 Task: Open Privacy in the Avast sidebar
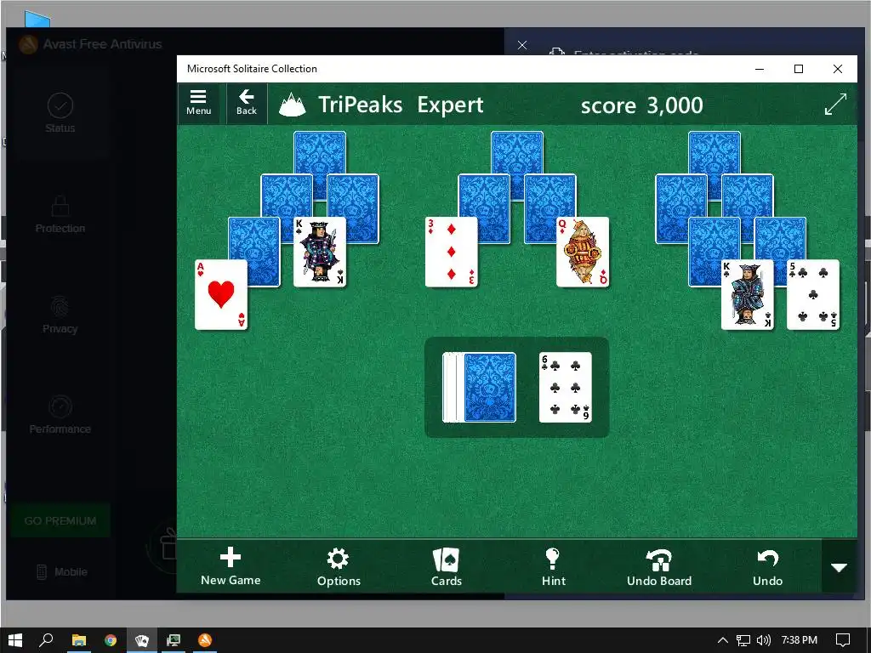point(60,315)
